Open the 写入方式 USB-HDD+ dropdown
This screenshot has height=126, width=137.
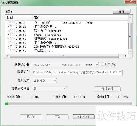[45, 81]
